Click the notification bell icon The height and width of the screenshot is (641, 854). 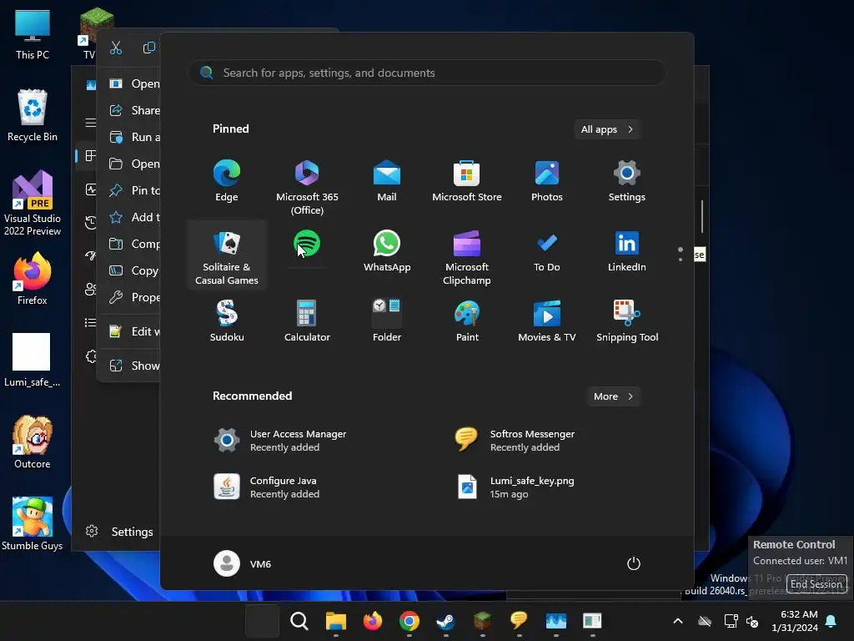click(831, 621)
